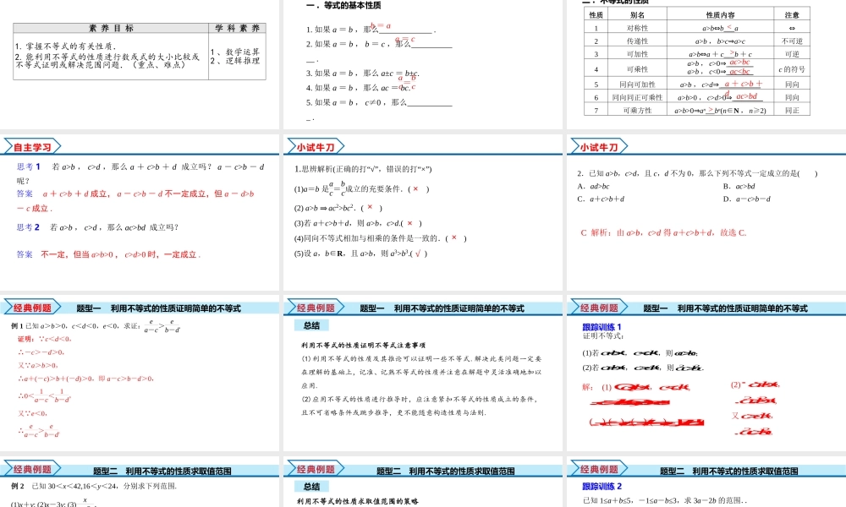Viewport: 846px width, 507px height.
Task: Click the 学科素养 table header
Action: (238, 28)
